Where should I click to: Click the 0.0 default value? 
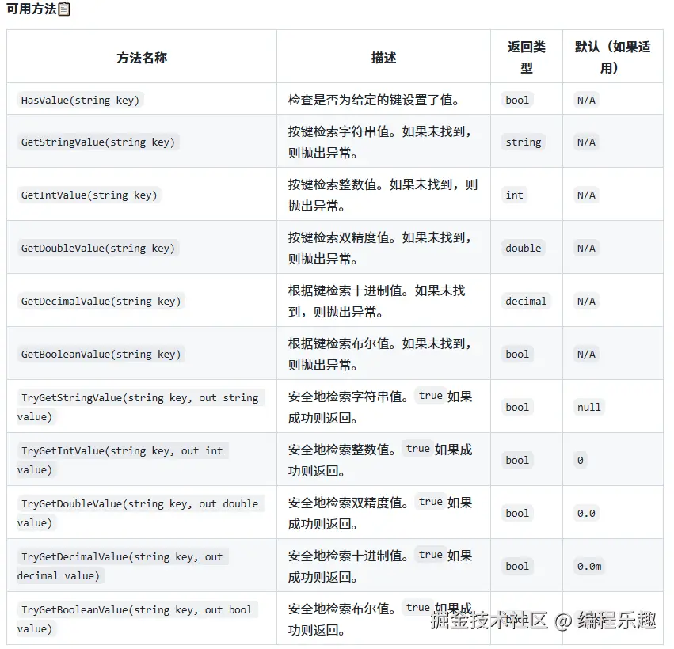coord(586,514)
